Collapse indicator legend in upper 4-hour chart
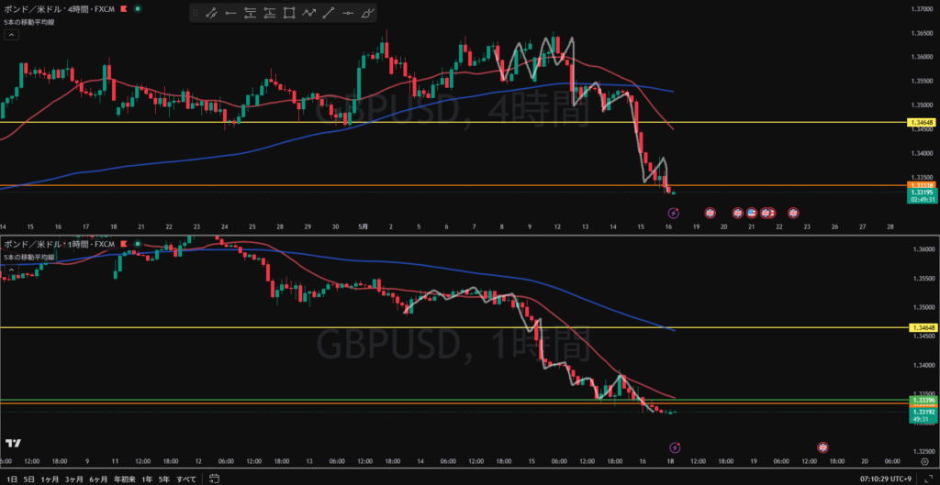The height and width of the screenshot is (485, 940). [x=11, y=35]
